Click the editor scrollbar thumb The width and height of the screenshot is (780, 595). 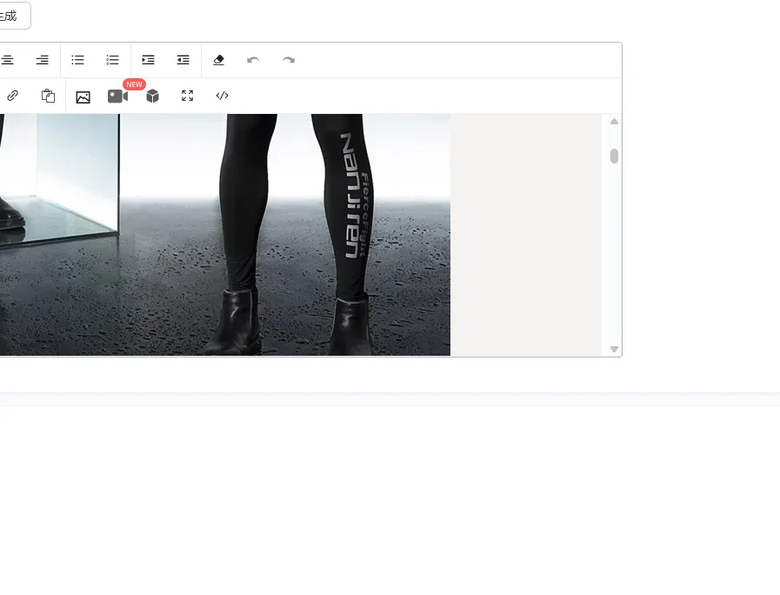(x=615, y=157)
